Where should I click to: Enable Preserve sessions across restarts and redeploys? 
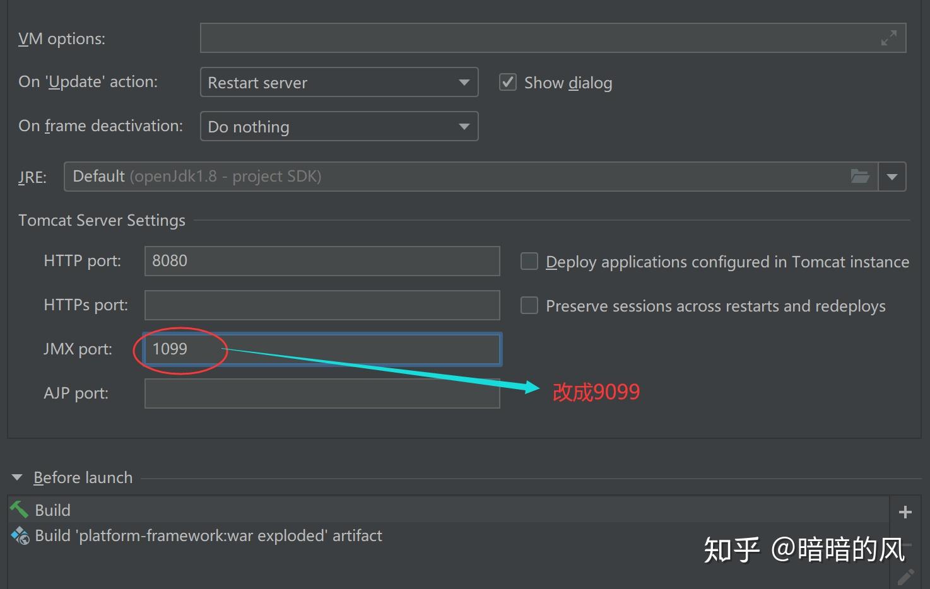[x=529, y=305]
